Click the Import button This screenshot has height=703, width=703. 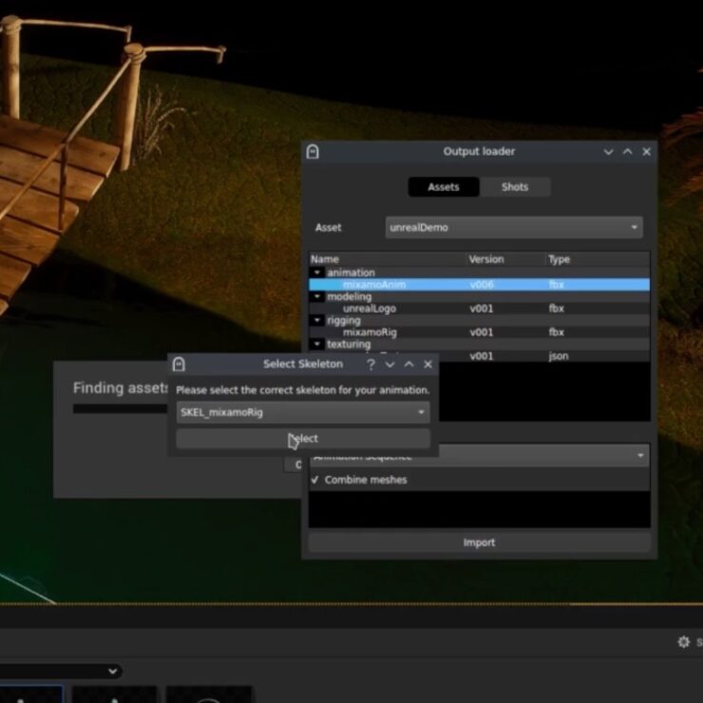pyautogui.click(x=479, y=542)
